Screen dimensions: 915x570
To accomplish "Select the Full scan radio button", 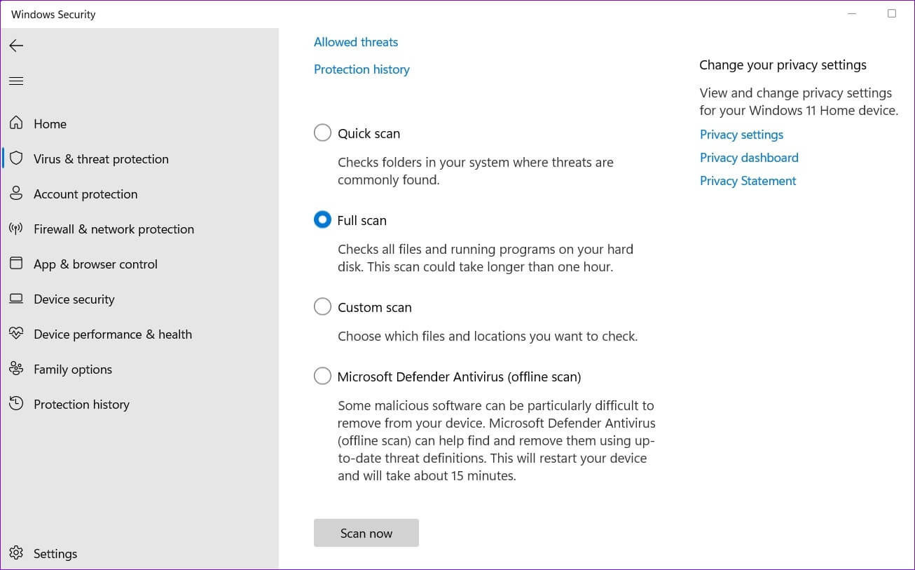I will click(x=322, y=220).
